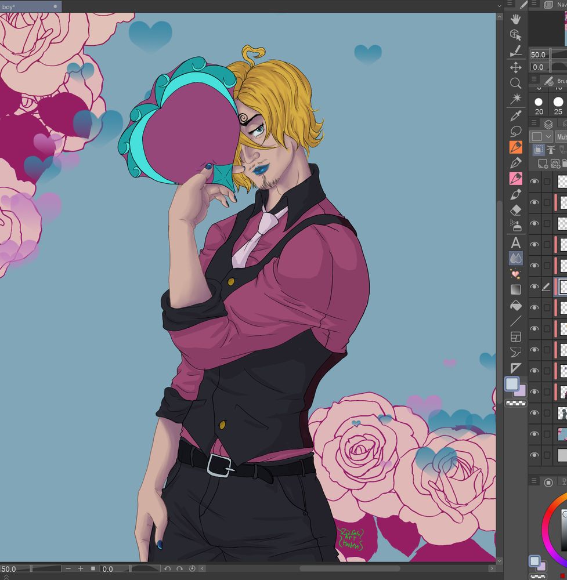Check the lock box of bottommost layer
The width and height of the screenshot is (567, 580).
point(547,455)
